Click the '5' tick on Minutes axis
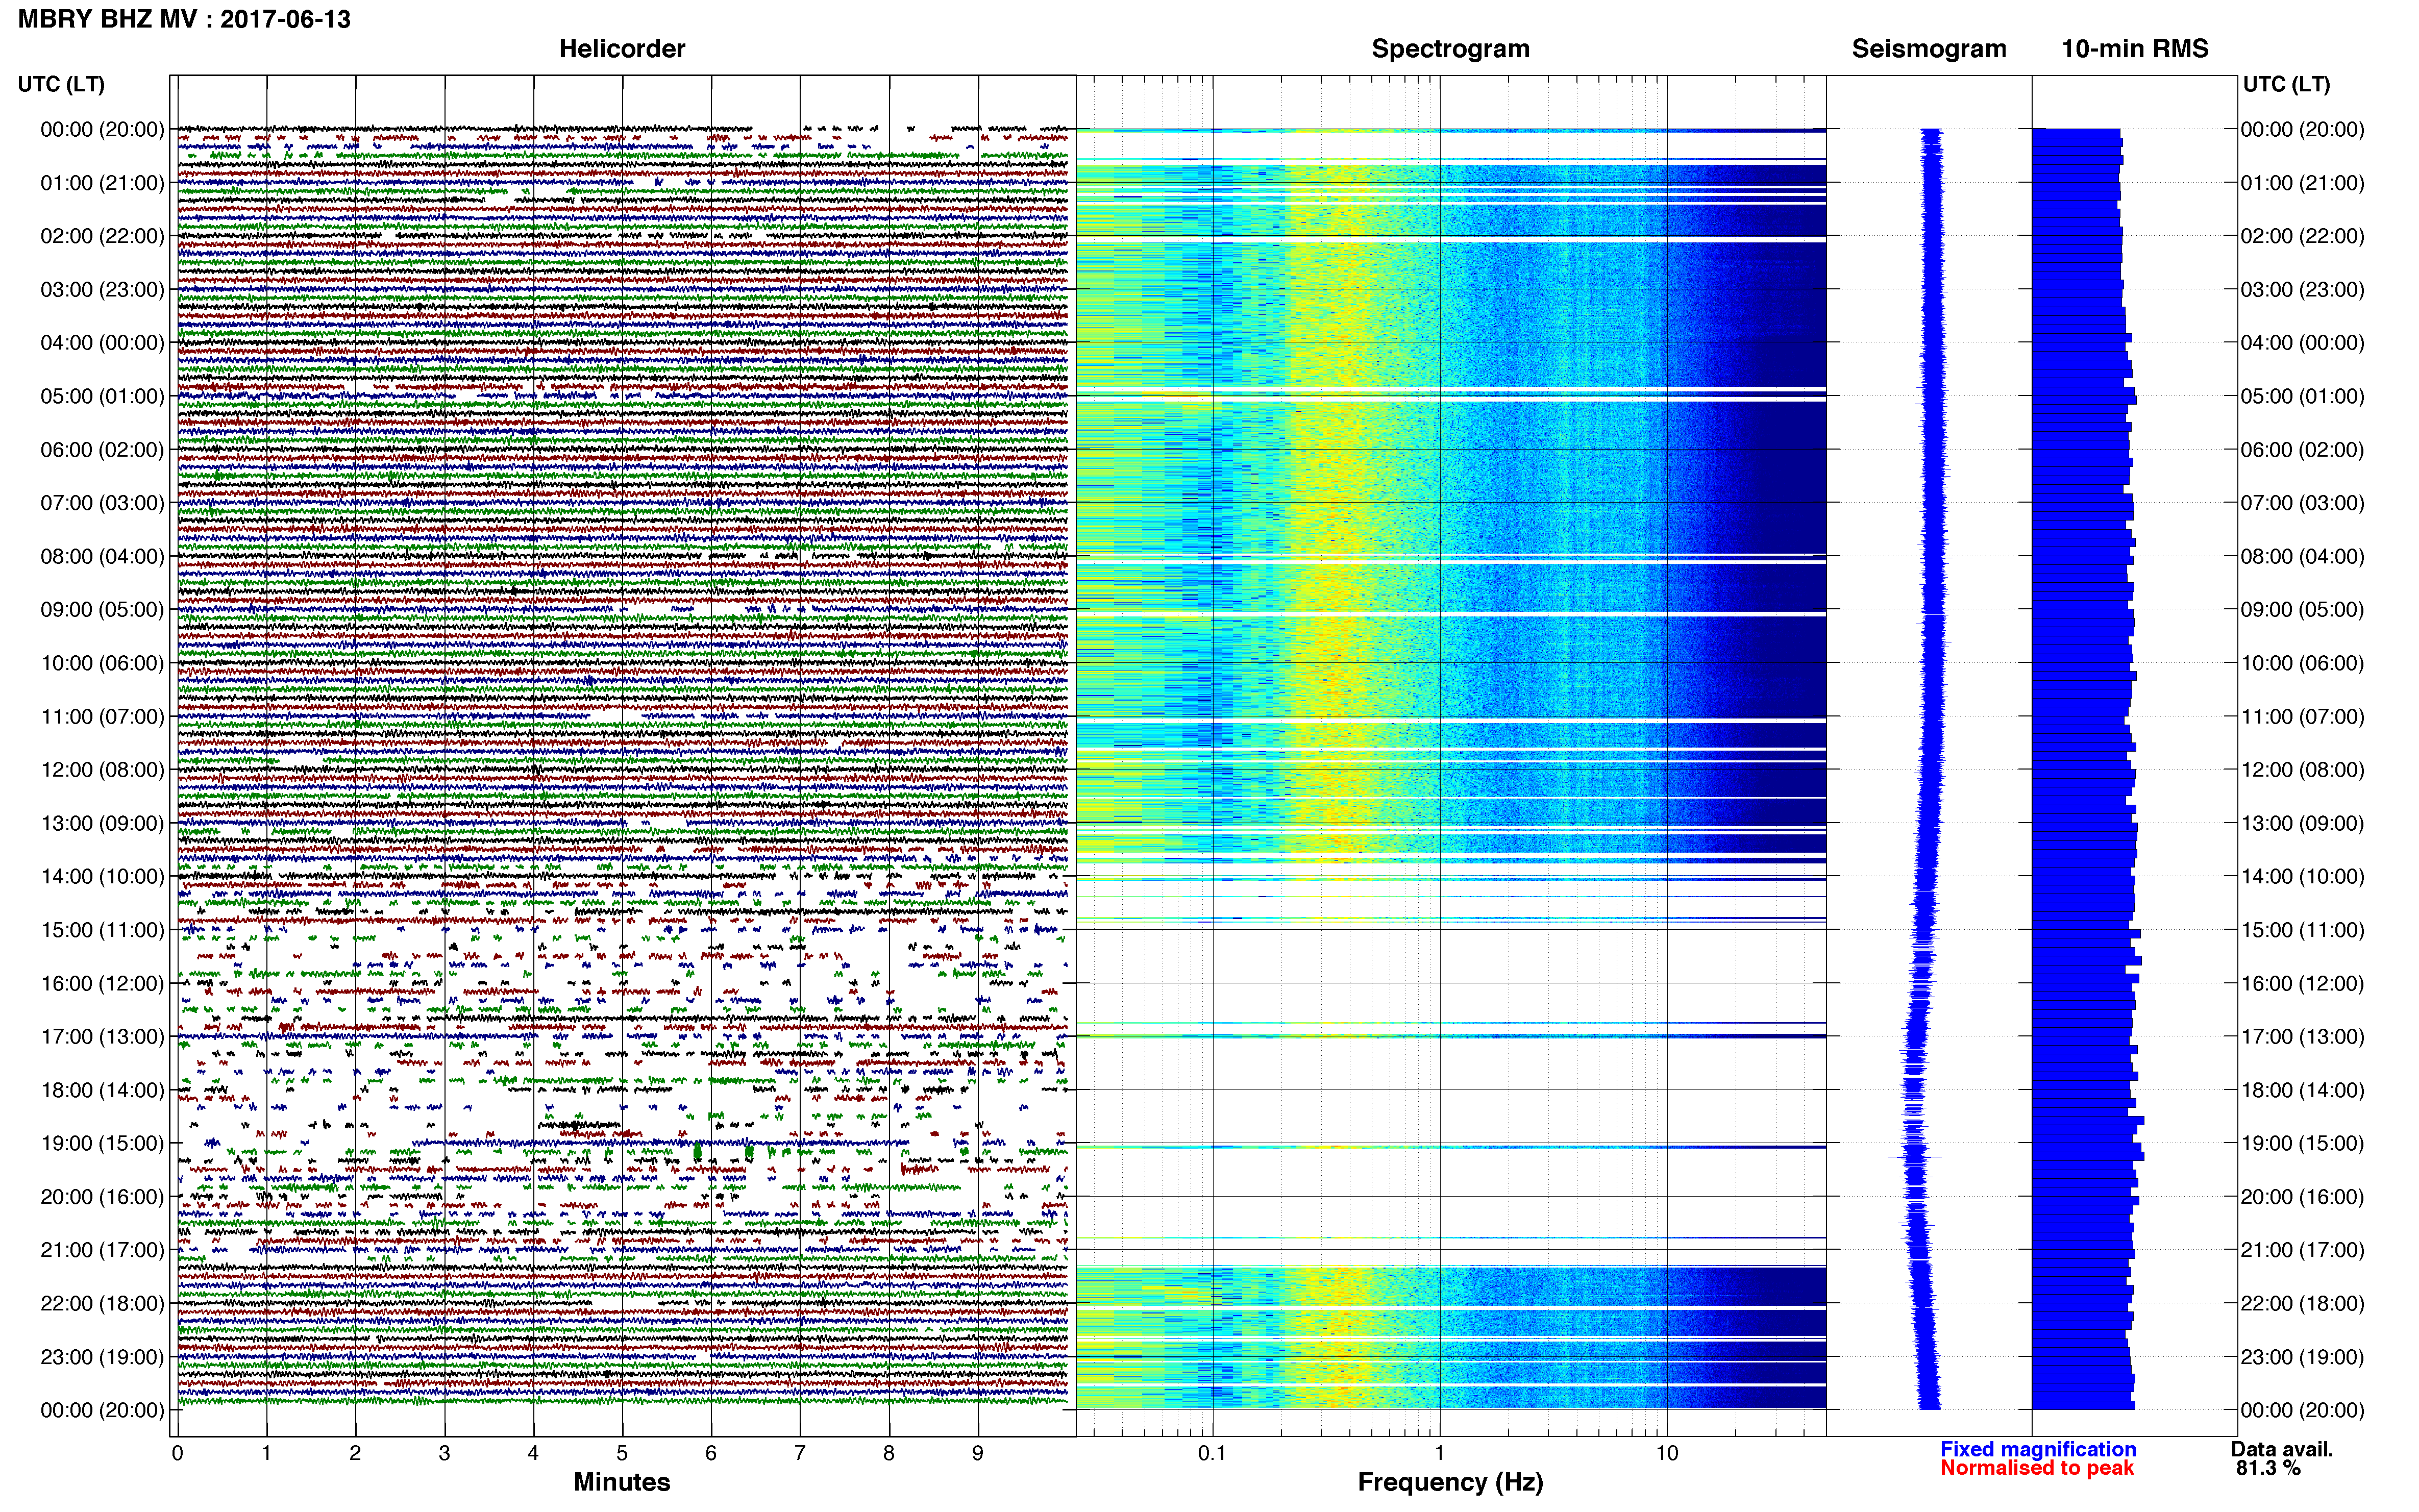The height and width of the screenshot is (1512, 2419). (622, 1454)
